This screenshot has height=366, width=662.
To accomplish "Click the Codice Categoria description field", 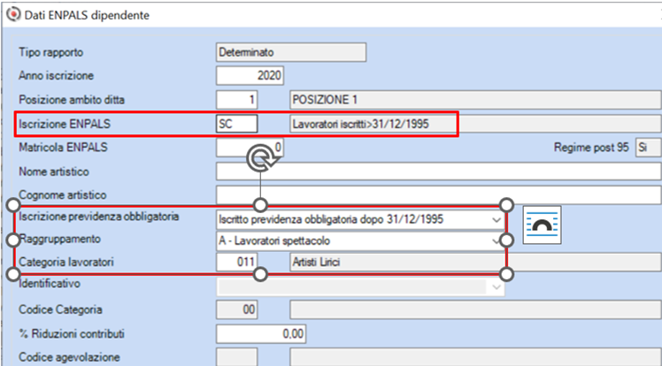I will point(475,310).
